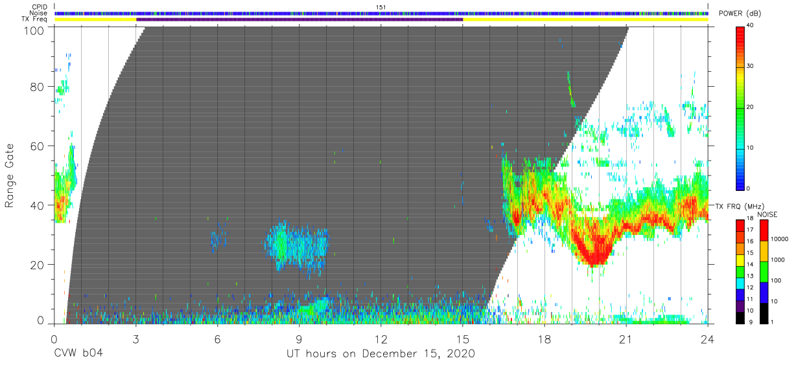Click the 10000 label on the NOISE scale
Viewport: 796px width, 367px height.
(781, 239)
